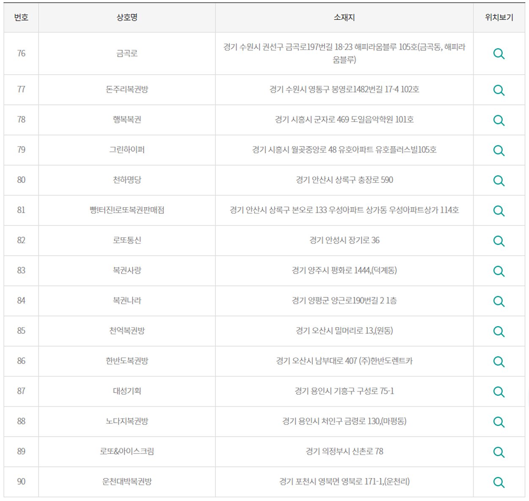Select store name 운천대박복권방

[127, 481]
